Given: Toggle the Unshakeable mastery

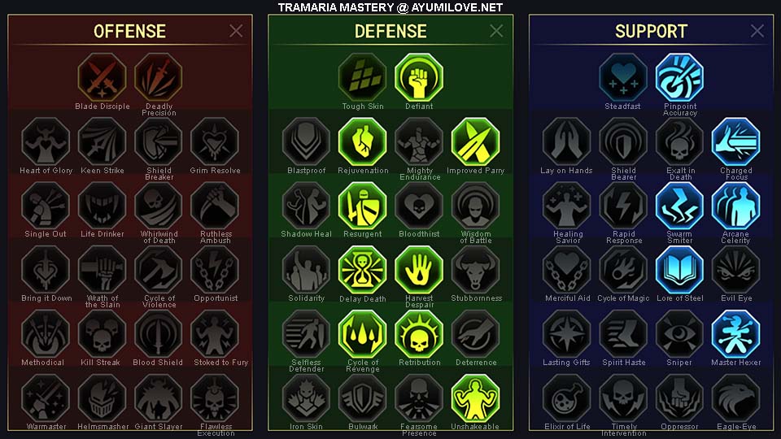Looking at the screenshot, I should tap(475, 398).
